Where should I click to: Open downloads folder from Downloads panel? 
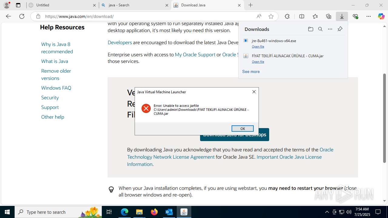coord(310,29)
